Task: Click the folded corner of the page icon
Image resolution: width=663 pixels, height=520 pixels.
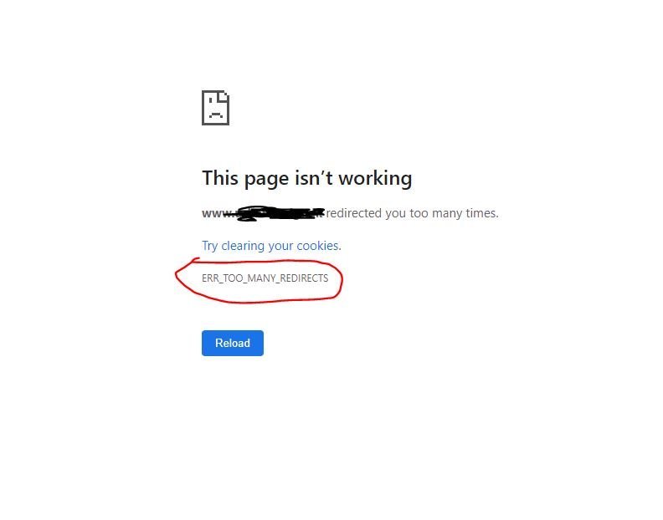Action: click(x=224, y=96)
